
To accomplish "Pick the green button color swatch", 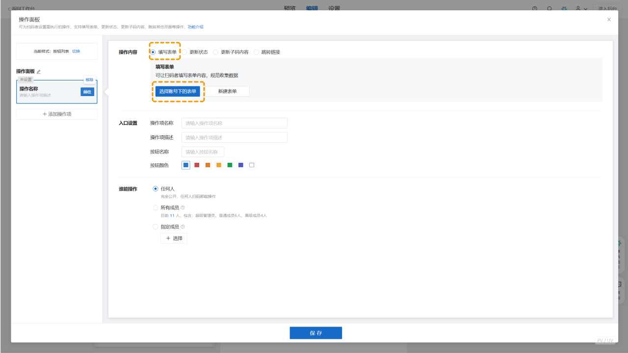I will pyautogui.click(x=230, y=165).
